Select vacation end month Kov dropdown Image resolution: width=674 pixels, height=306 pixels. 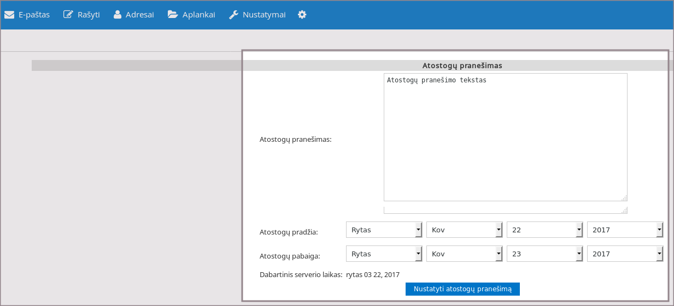click(x=465, y=254)
